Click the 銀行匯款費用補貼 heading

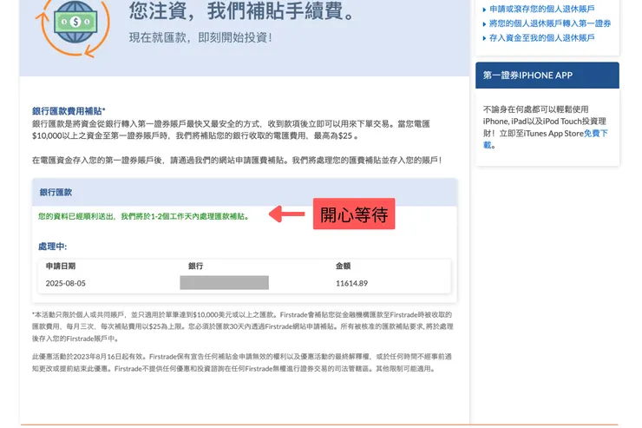point(69,111)
